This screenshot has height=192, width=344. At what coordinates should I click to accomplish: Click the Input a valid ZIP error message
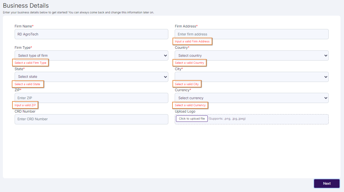pyautogui.click(x=25, y=105)
